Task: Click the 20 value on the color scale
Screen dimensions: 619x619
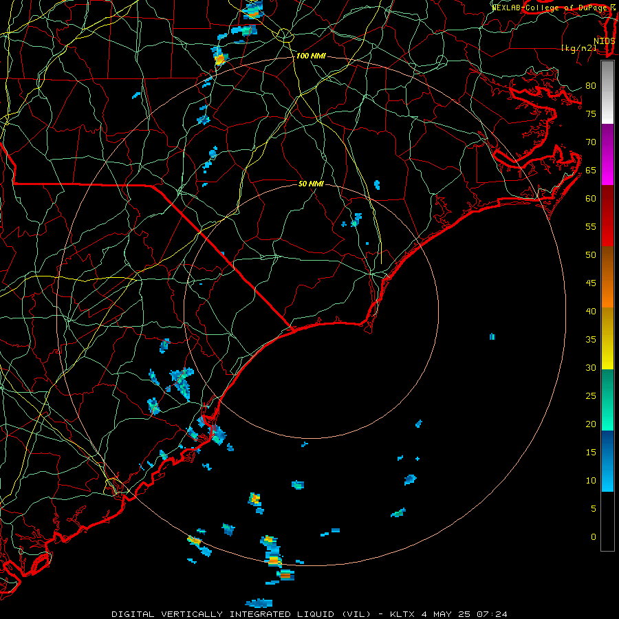Action: point(591,424)
